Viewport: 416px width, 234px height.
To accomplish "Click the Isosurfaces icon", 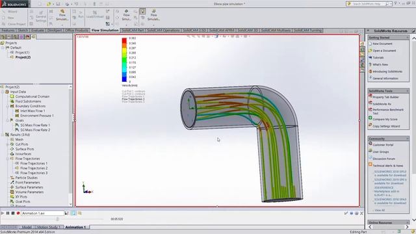I will click(x=12, y=154).
